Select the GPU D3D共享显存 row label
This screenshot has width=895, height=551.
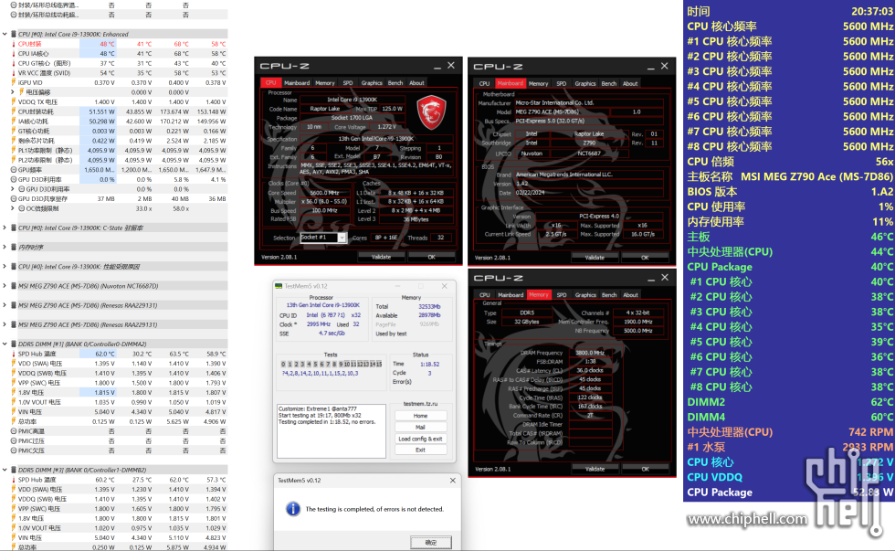tap(43, 199)
